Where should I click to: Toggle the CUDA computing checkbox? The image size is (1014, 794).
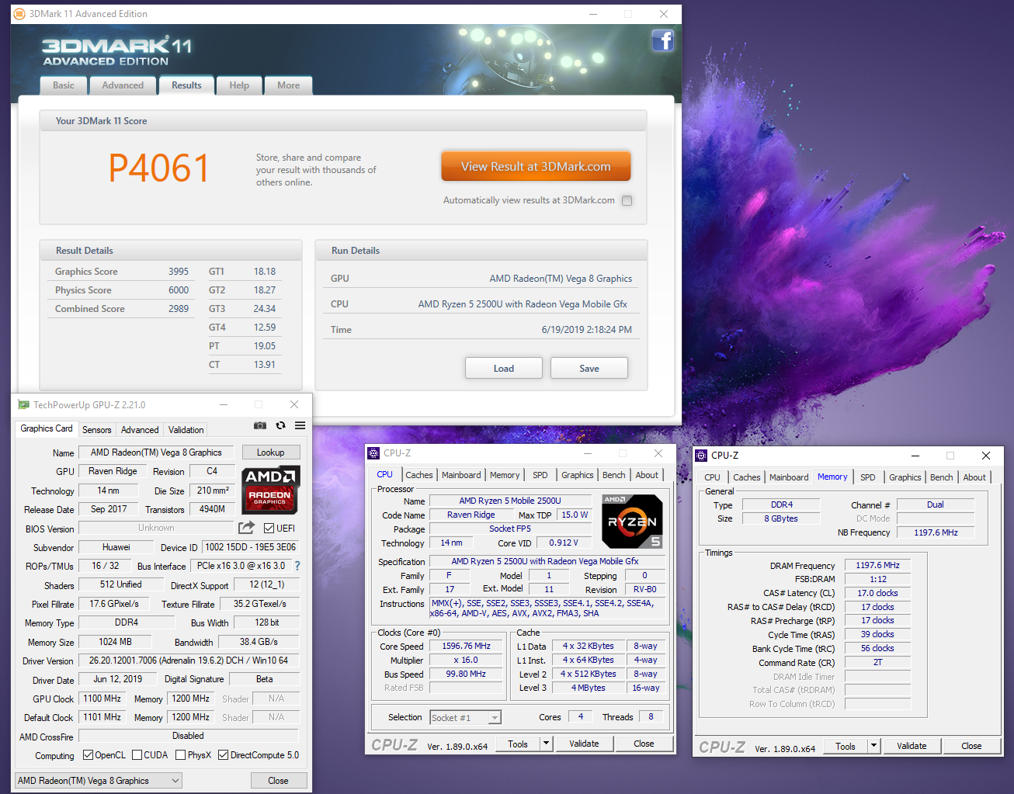(137, 755)
